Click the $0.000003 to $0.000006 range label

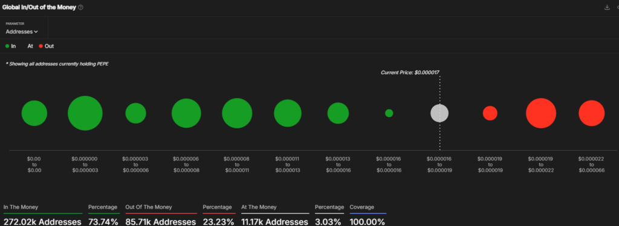point(135,165)
